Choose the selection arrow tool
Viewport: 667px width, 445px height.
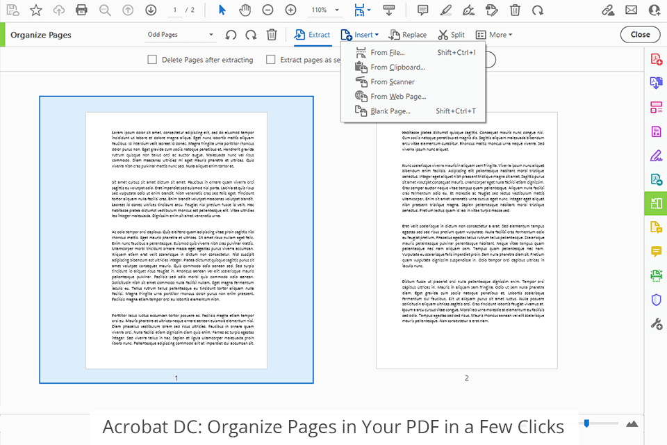[x=222, y=10]
